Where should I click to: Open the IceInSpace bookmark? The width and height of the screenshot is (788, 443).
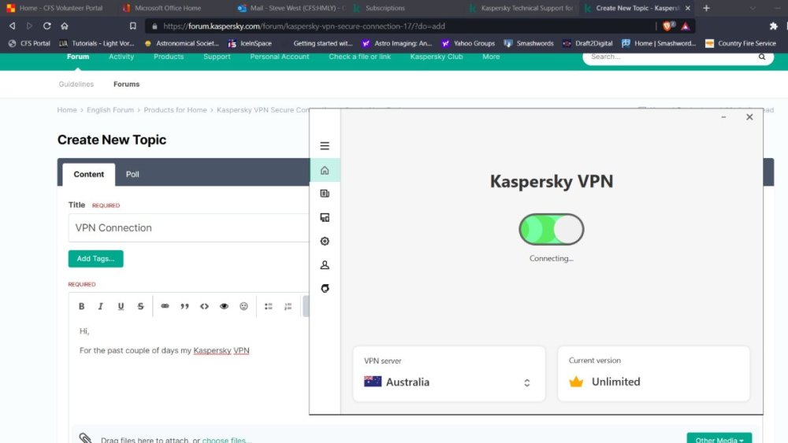point(250,43)
